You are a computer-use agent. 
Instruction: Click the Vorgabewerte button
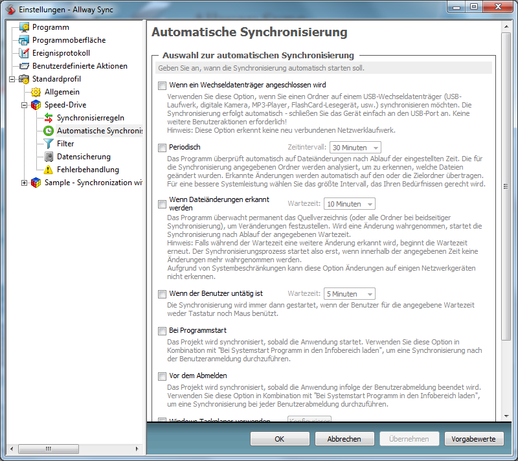tap(473, 439)
